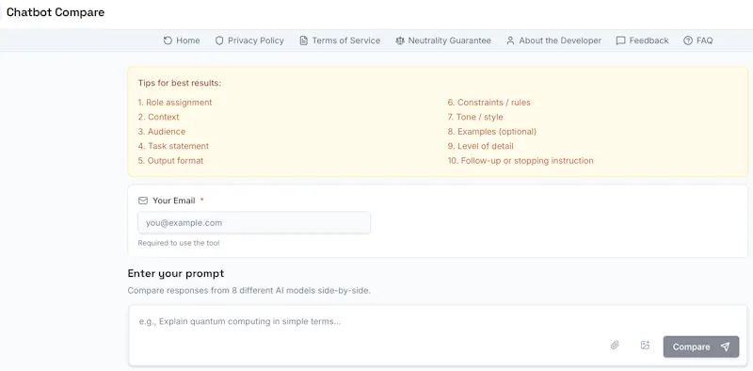Click the 'Tips for best results:' heading

pos(180,83)
